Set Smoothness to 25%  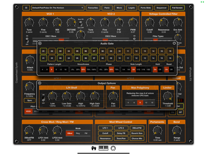tap(78, 70)
